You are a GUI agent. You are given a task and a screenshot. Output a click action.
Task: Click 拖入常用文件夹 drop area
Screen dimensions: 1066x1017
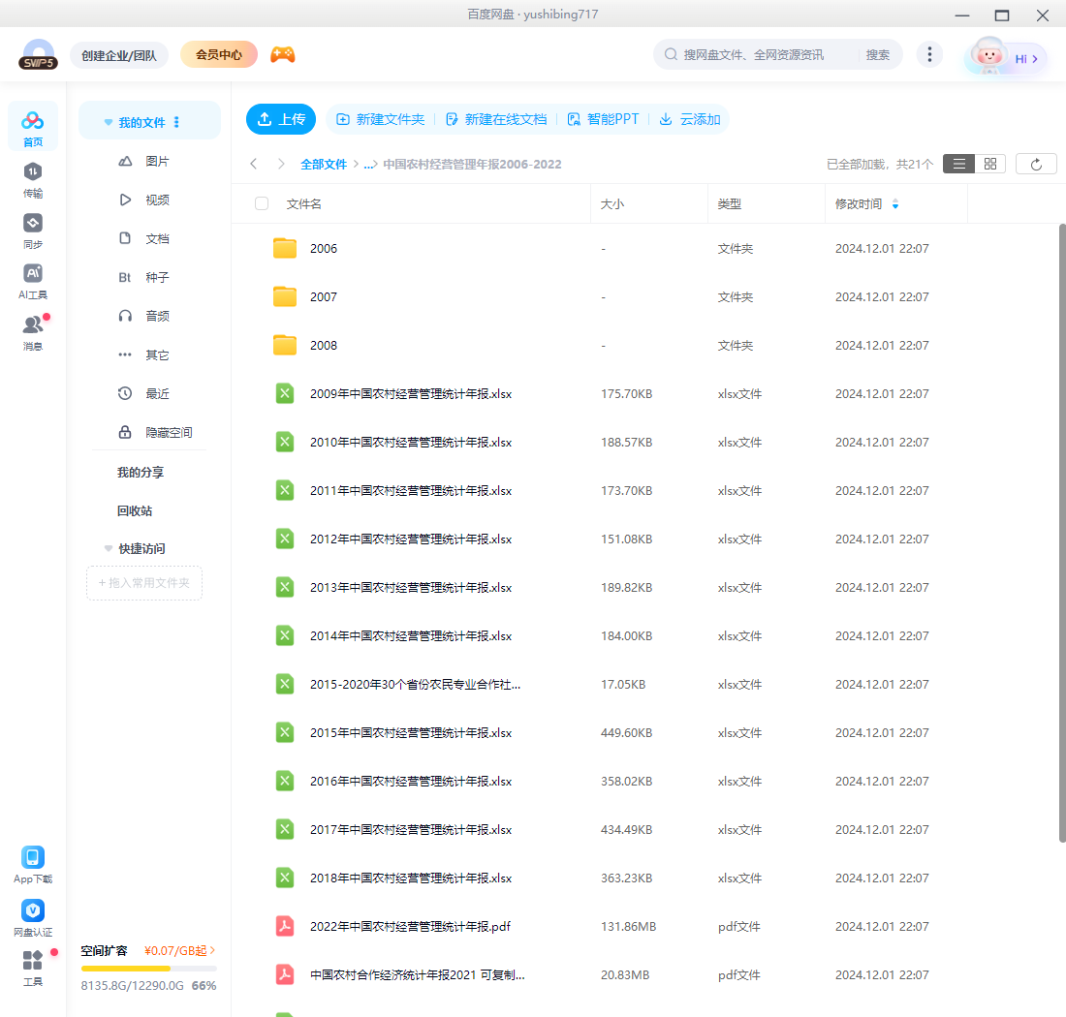[144, 583]
